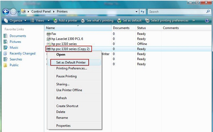Open Music folder in Favorite Links
This screenshot has height=132, width=213.
tap(14, 48)
